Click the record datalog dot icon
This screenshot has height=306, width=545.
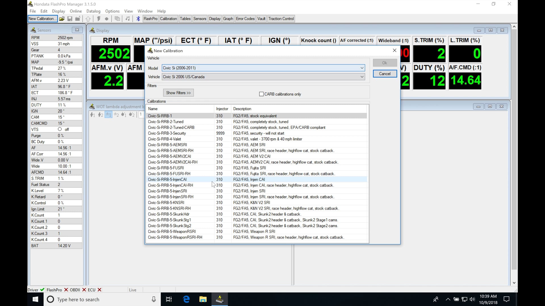coord(107,19)
